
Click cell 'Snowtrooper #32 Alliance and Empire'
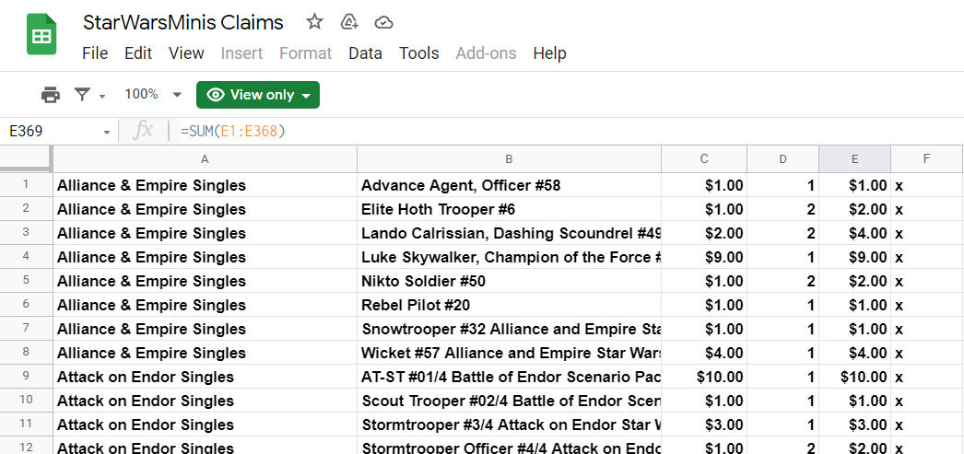pos(509,329)
